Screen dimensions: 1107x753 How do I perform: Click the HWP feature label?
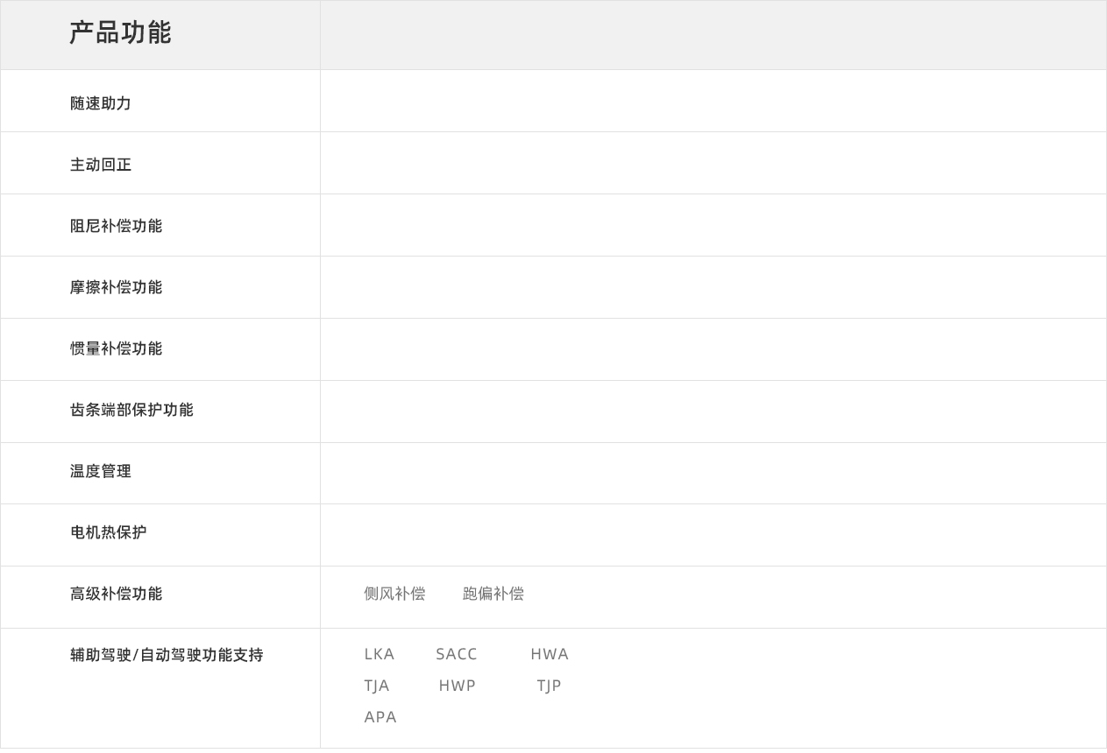click(x=457, y=686)
